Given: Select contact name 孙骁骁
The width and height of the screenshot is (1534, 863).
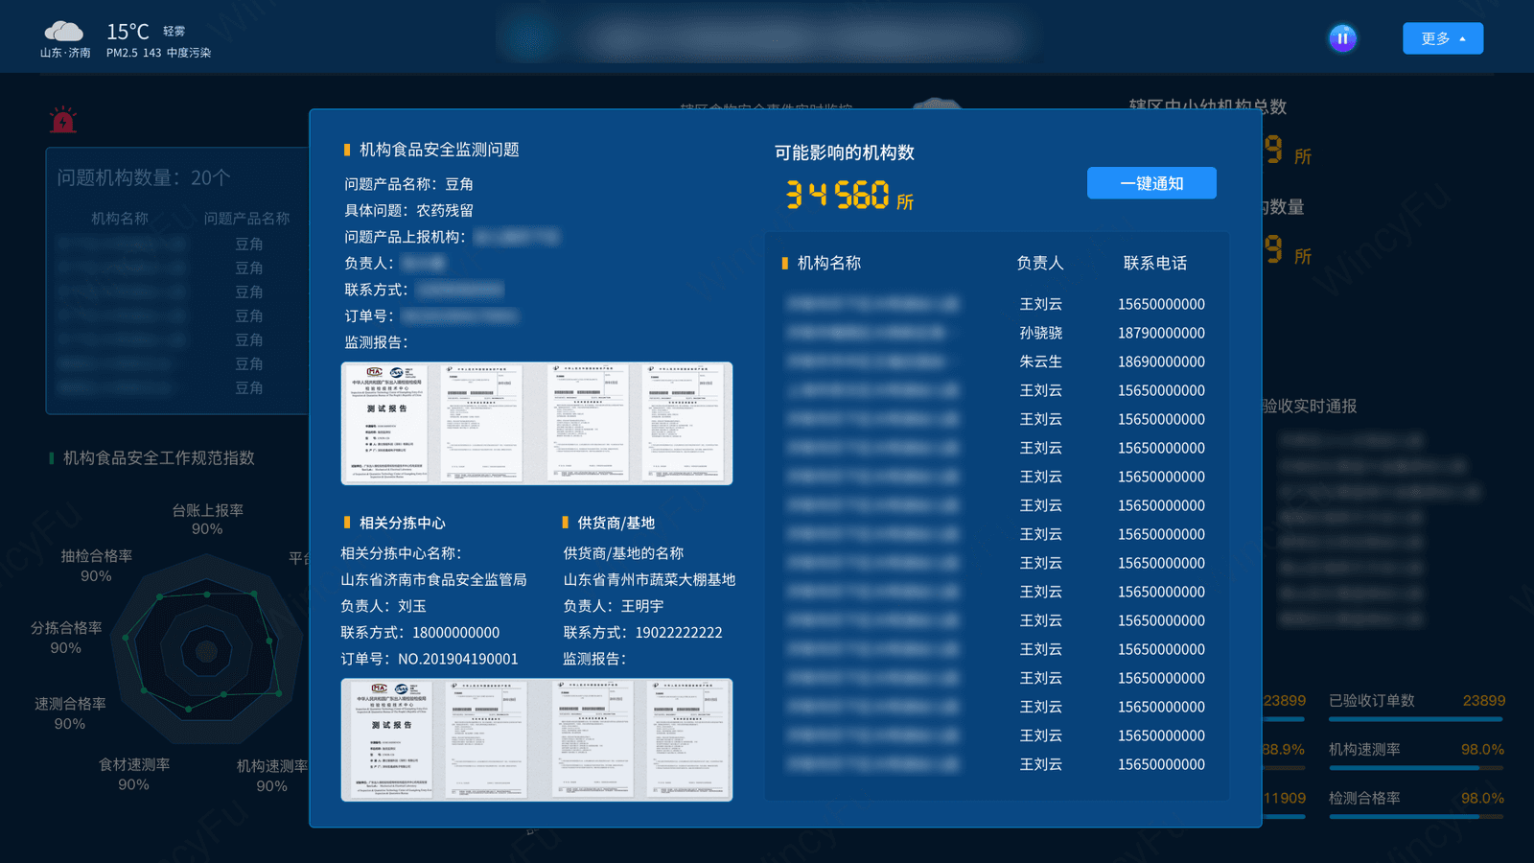Looking at the screenshot, I should click(1040, 333).
